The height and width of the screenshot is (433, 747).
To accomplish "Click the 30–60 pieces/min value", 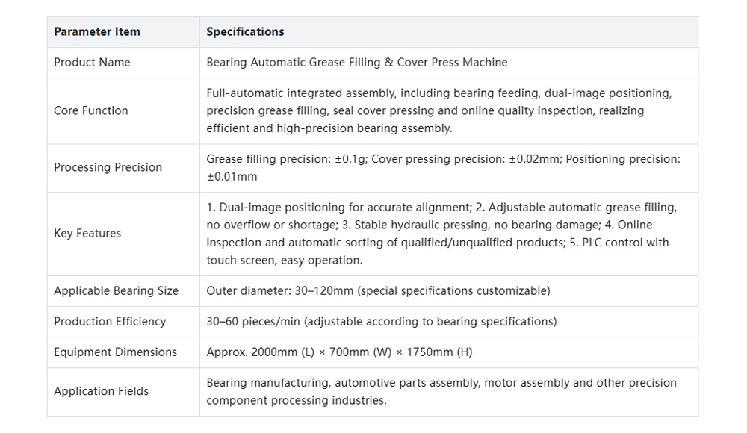I will pos(253,322).
